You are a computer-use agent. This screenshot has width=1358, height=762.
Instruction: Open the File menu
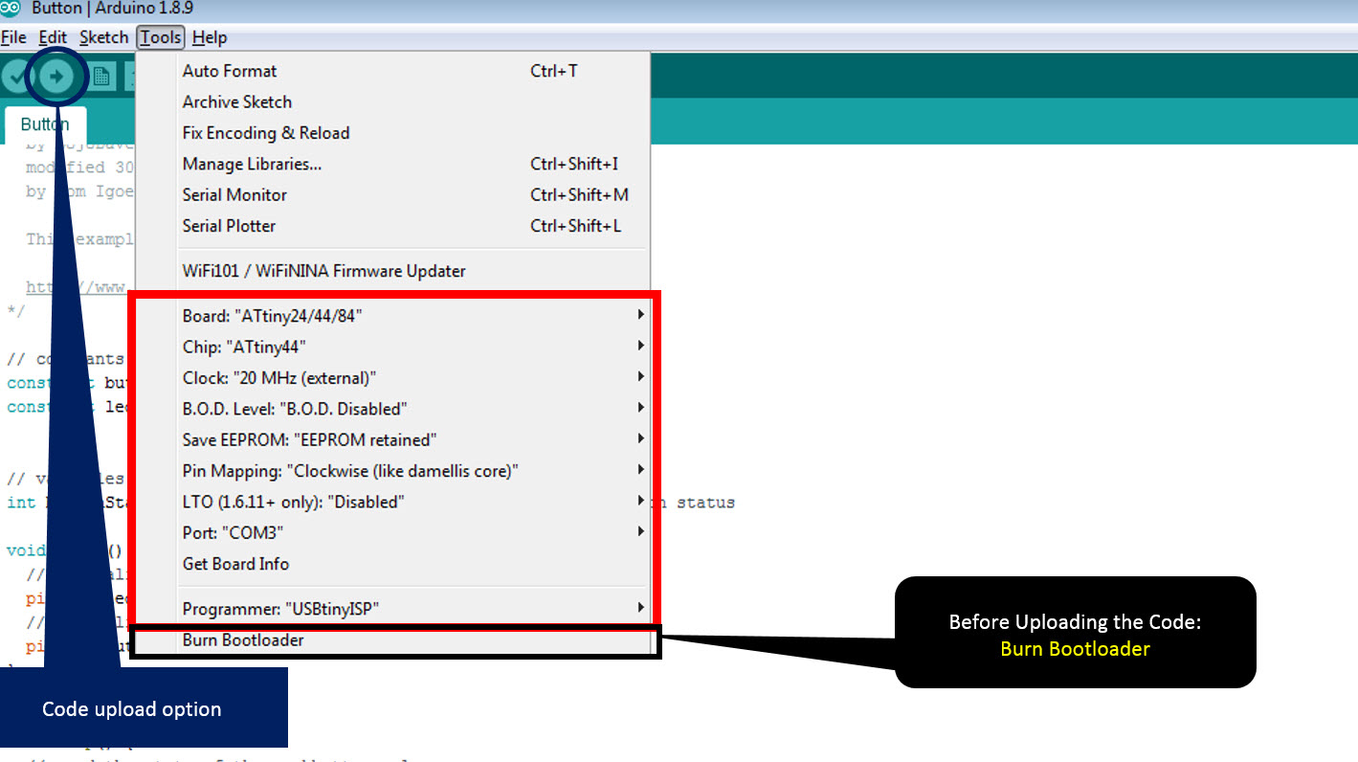click(x=13, y=37)
